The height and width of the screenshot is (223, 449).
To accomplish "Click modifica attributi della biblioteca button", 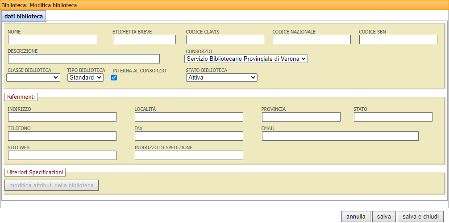I will pyautogui.click(x=51, y=185).
